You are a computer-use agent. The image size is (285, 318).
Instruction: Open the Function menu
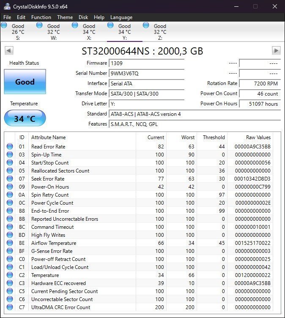[x=41, y=17]
